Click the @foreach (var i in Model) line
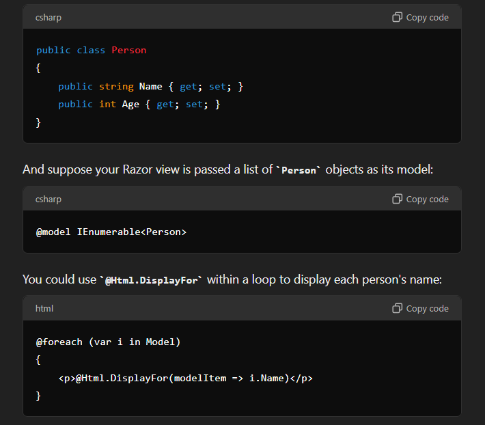485x425 pixels. (x=108, y=342)
